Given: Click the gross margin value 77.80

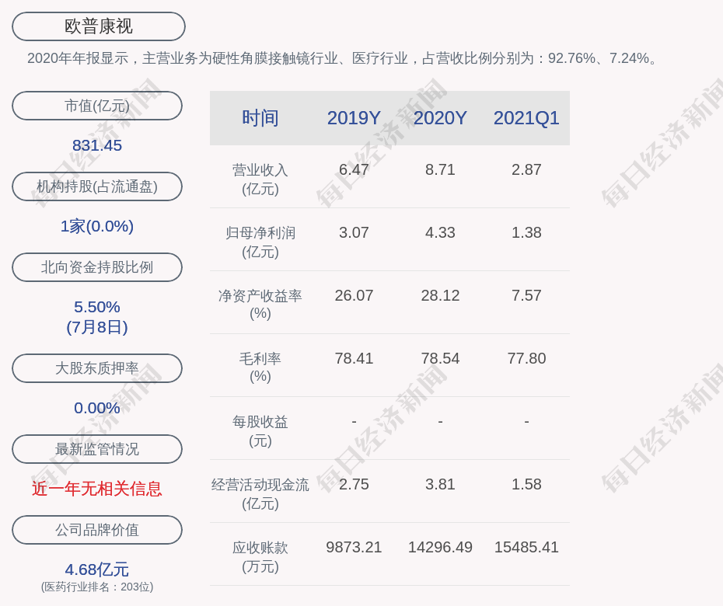Looking at the screenshot, I should click(526, 358).
